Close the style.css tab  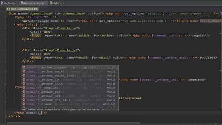(63, 3)
